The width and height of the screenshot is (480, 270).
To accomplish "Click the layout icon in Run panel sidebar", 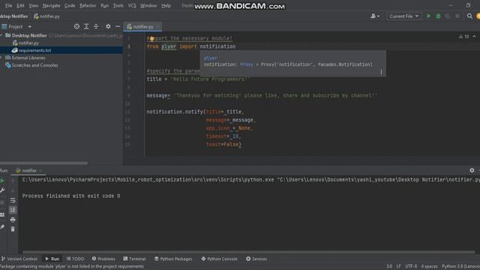I will click(x=2, y=214).
